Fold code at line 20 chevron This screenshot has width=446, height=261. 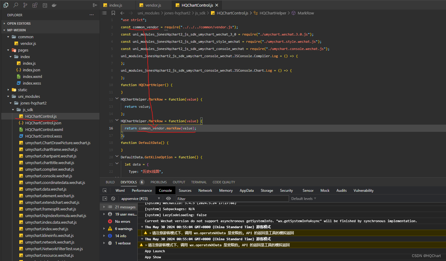tap(117, 157)
